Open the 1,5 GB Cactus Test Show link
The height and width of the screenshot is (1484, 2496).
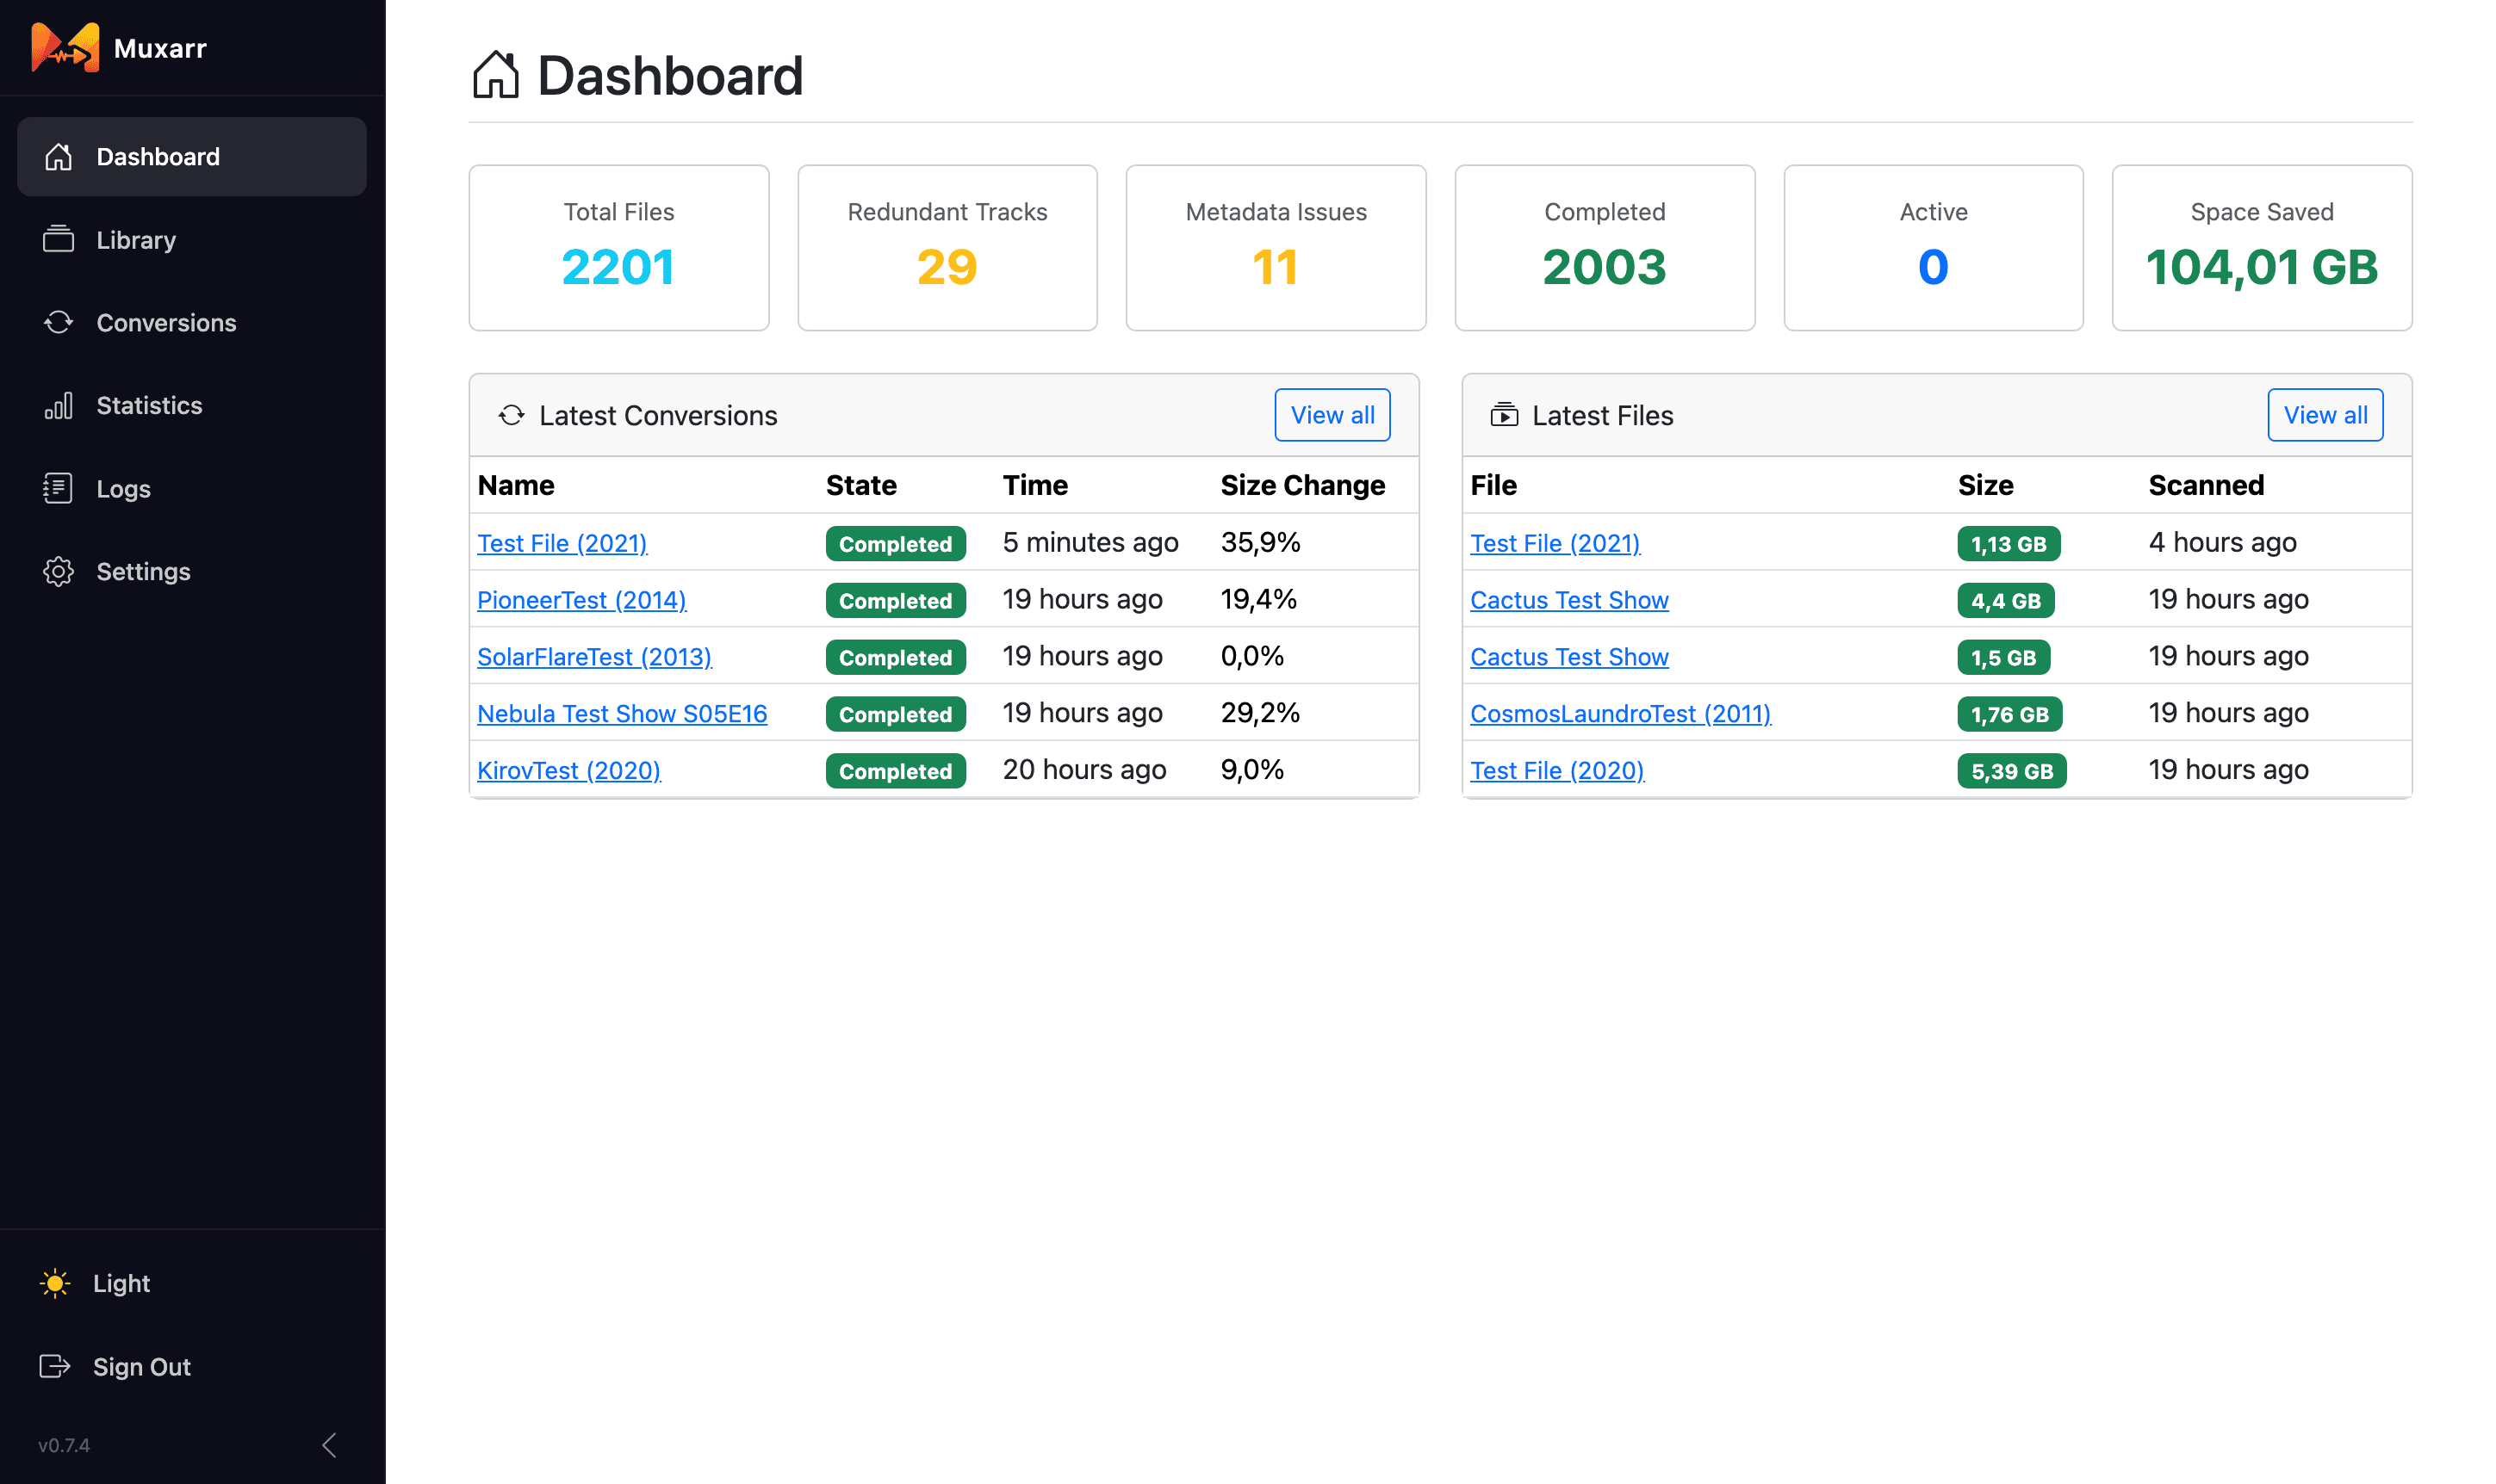click(x=1568, y=657)
